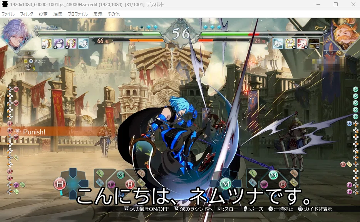Image resolution: width=360 pixels, height=222 pixels.
Task: Click the ウーノ name label
Action: pos(320,28)
